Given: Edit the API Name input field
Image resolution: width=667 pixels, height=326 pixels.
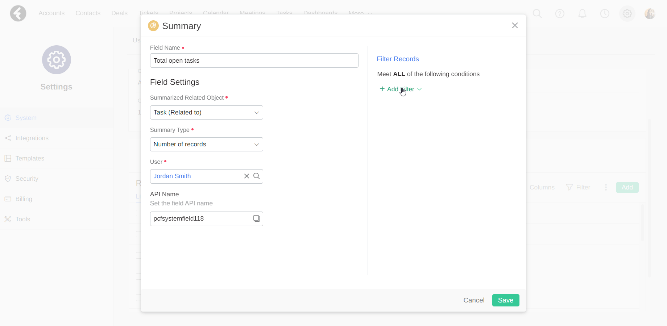Looking at the screenshot, I should click(206, 219).
